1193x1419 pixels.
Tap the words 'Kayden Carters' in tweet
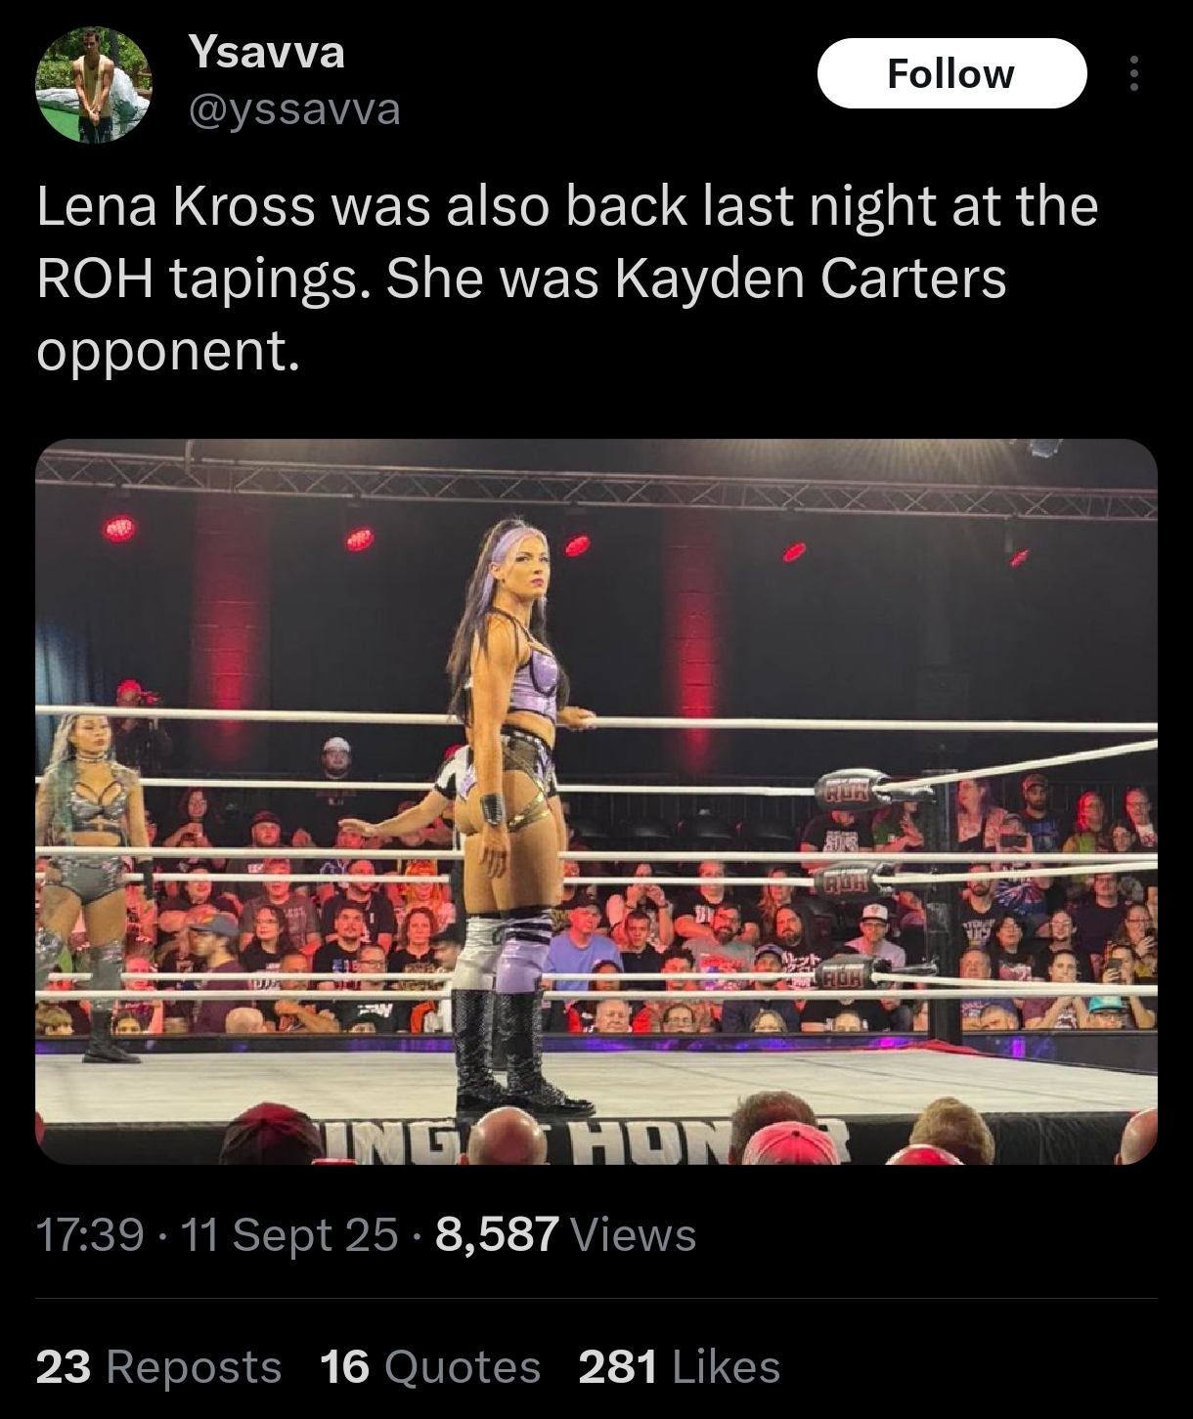pos(811,279)
